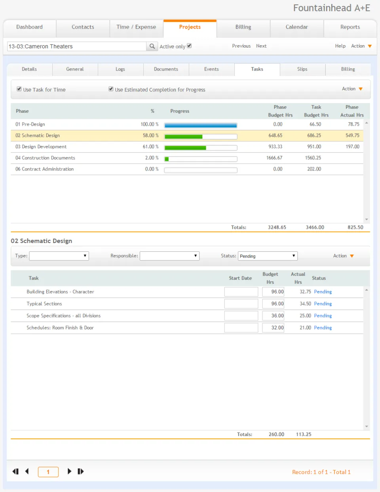Toggle Use Estimated Completion for Progress

point(111,89)
